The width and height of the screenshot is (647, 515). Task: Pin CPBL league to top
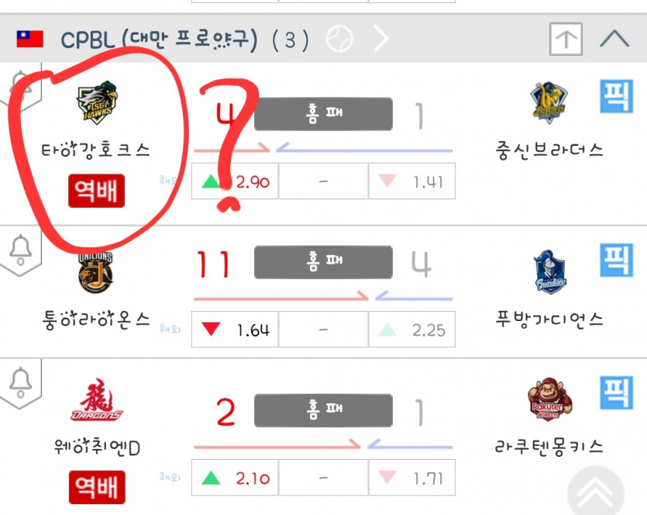click(566, 40)
